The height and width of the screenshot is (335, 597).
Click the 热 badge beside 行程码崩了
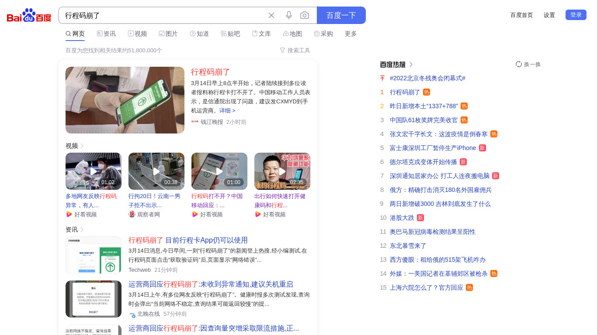427,92
